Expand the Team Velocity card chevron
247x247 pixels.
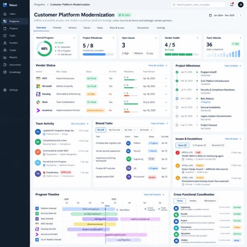coord(240,38)
